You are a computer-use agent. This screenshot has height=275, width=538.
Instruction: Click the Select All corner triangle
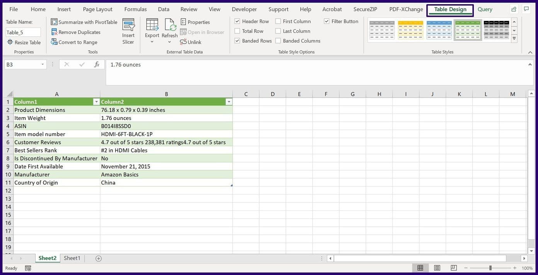coord(9,94)
